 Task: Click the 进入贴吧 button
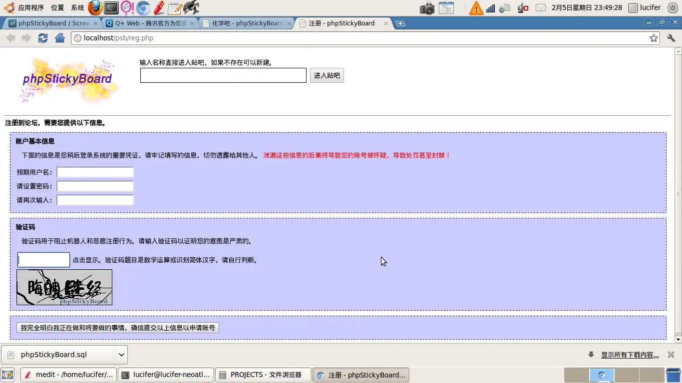coord(327,75)
